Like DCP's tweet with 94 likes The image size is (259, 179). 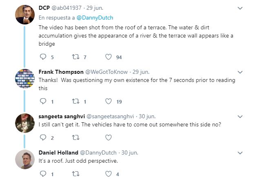pos(108,57)
